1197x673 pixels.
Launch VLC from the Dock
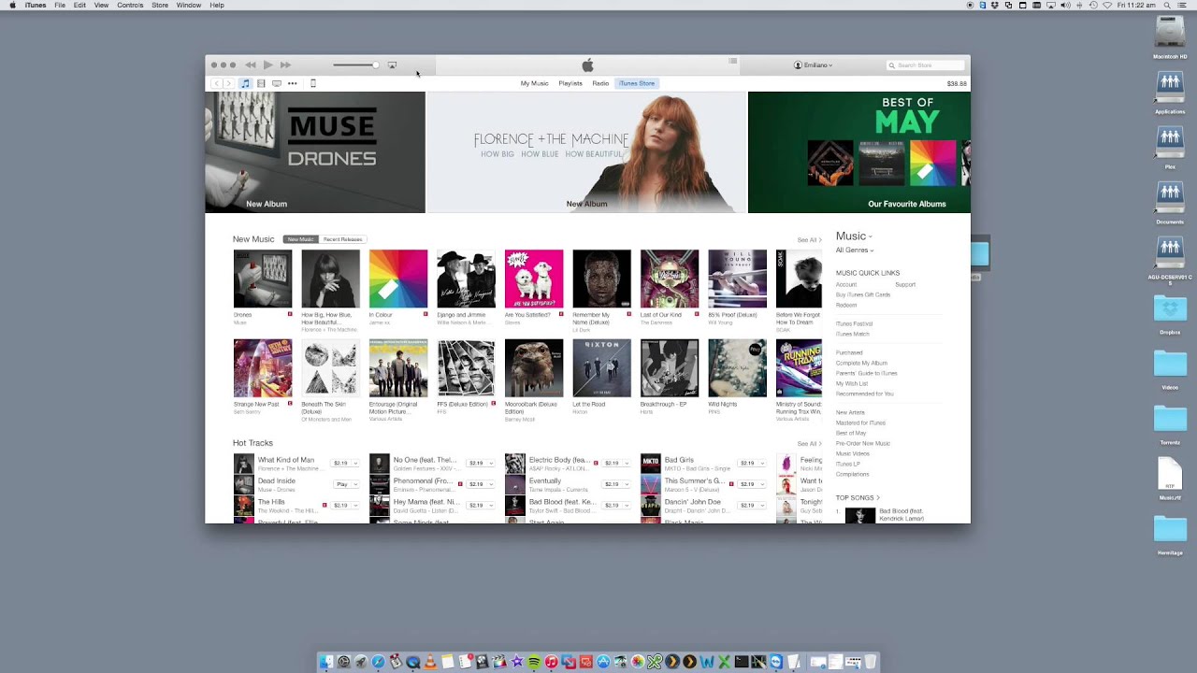pos(430,662)
